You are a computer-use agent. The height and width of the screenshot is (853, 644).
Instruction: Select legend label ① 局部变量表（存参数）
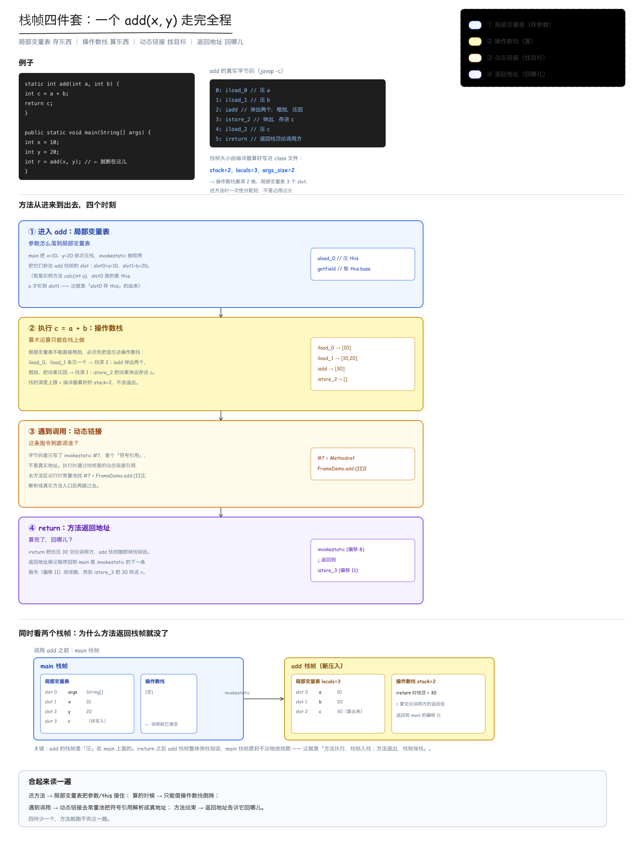[x=519, y=25]
